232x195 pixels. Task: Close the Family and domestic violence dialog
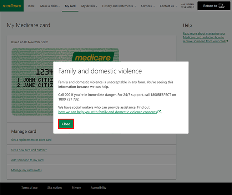point(66,124)
